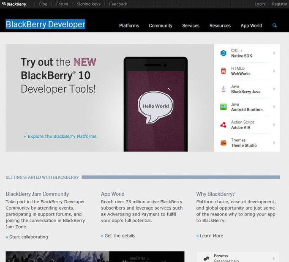Open the Forum link in top bar
This screenshot has height=262, width=289.
tap(62, 4)
